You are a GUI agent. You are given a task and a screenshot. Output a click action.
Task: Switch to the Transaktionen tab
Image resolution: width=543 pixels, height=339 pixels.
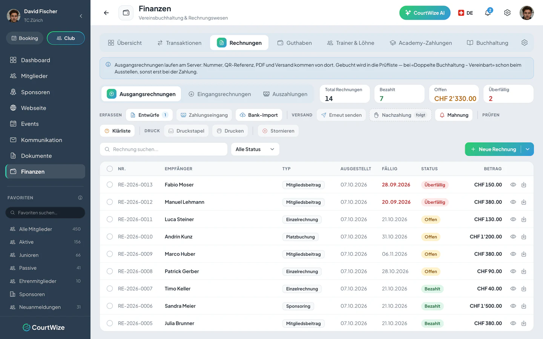(x=179, y=43)
